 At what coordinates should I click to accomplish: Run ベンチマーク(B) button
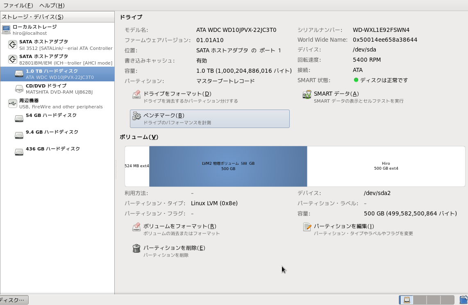pos(209,119)
